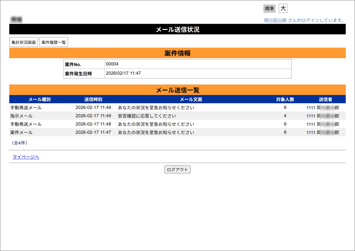Screen dimensions: 355x251
Task: Click the メール送信状況 page title bar
Action: coord(177,30)
